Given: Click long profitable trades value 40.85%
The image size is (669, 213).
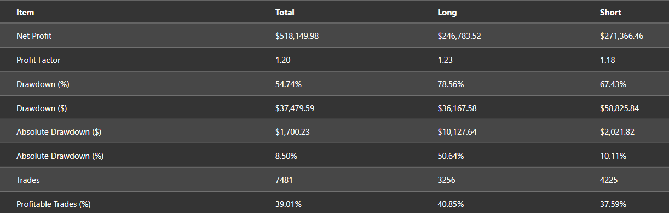Looking at the screenshot, I should click(x=451, y=204).
